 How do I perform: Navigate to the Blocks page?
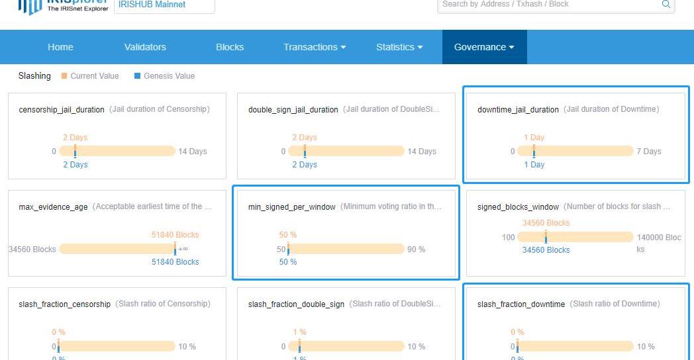[230, 47]
